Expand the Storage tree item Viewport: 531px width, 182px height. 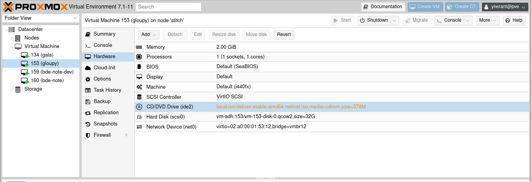(12, 89)
